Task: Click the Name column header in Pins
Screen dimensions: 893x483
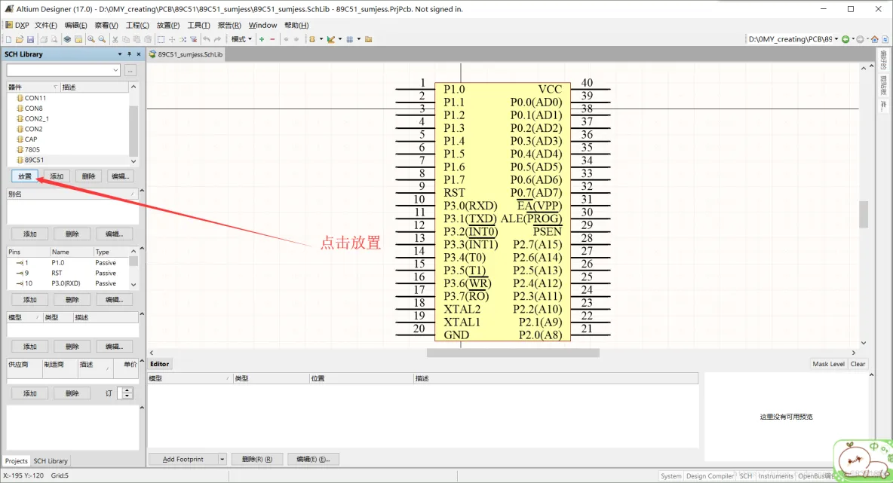Action: tap(71, 252)
